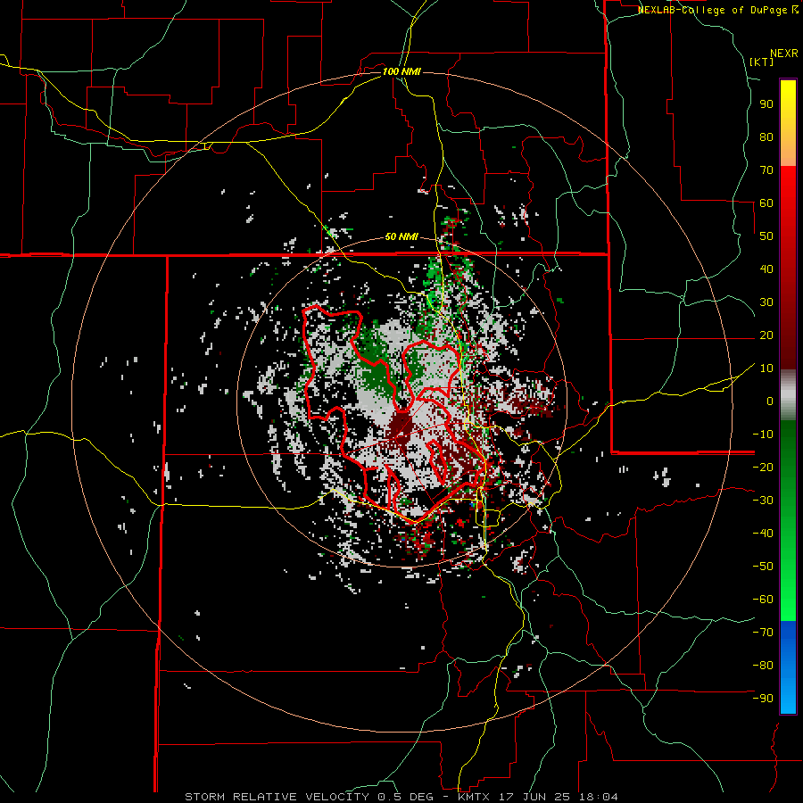This screenshot has height=803, width=803.
Task: Select the -60 value on the velocity scale
Action: pos(763,600)
